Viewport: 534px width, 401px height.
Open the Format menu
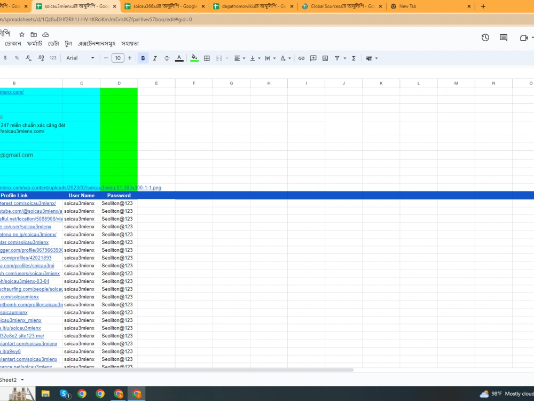(x=34, y=44)
